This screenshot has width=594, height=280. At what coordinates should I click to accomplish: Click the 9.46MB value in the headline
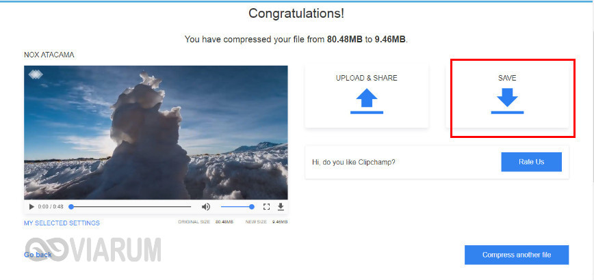(390, 39)
